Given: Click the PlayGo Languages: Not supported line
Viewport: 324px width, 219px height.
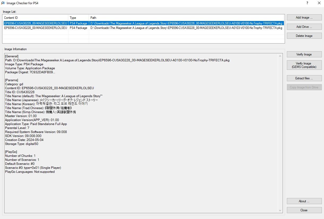Looking at the screenshot, I should point(30,172).
